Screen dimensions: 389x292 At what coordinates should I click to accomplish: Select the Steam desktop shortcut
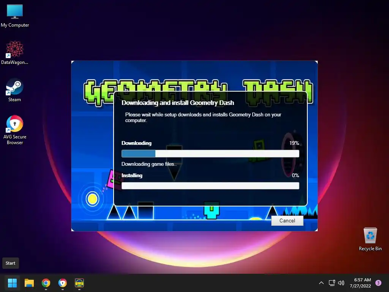[15, 90]
